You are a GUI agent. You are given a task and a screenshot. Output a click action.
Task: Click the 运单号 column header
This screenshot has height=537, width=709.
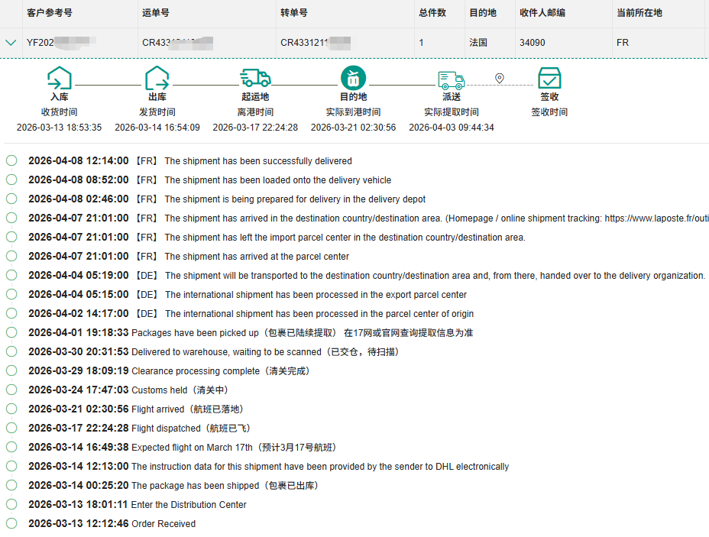point(156,13)
